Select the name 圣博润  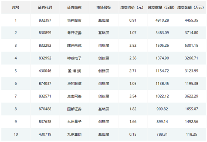[74, 71]
